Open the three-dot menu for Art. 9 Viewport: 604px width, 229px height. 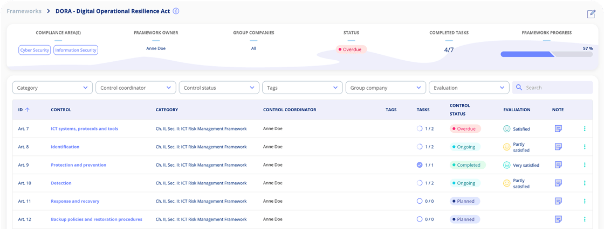(585, 165)
